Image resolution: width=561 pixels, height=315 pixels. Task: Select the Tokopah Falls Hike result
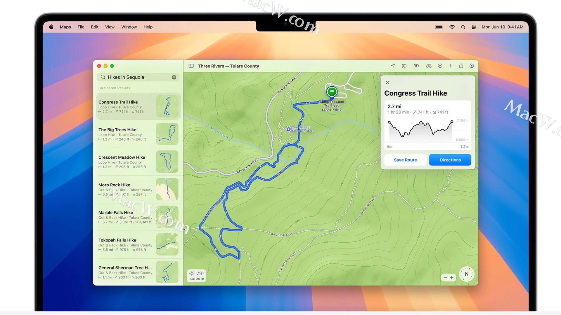[x=138, y=245]
